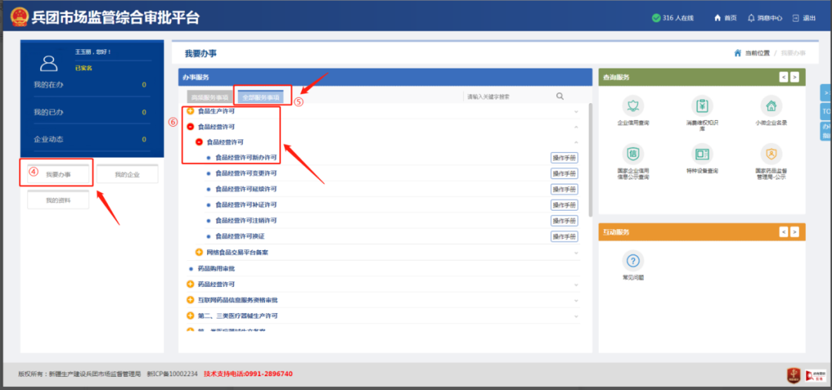
Task: Click right badge icon in footer corner
Action: coord(816,375)
